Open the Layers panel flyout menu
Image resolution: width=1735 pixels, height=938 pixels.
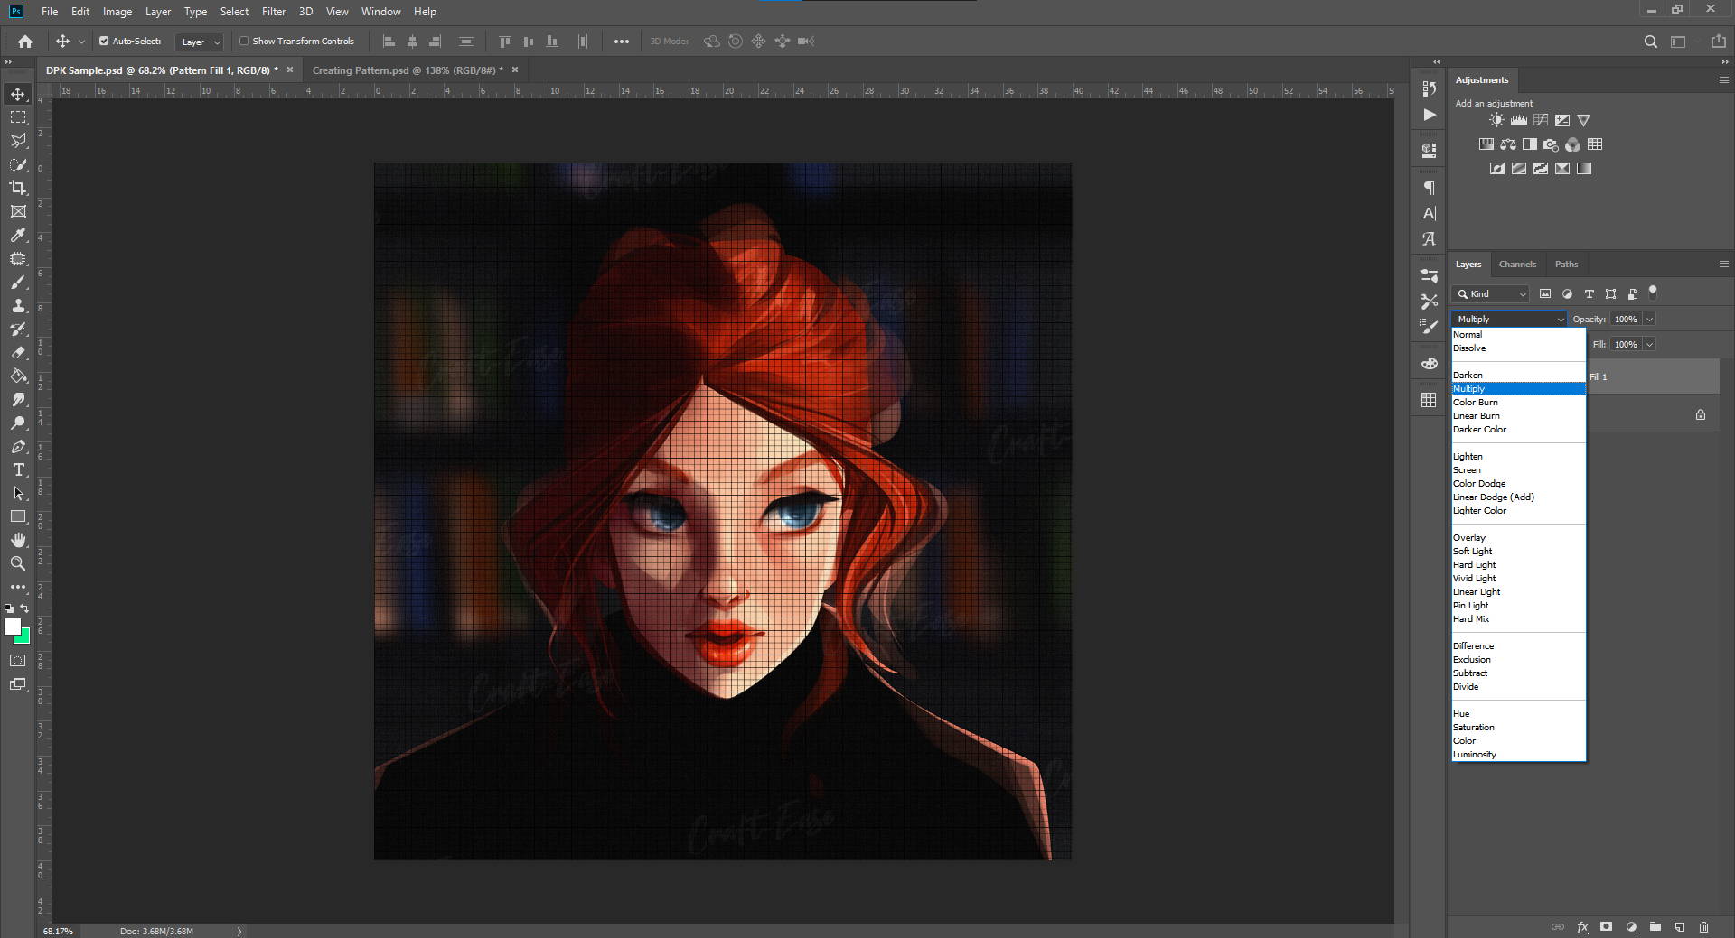coord(1723,265)
